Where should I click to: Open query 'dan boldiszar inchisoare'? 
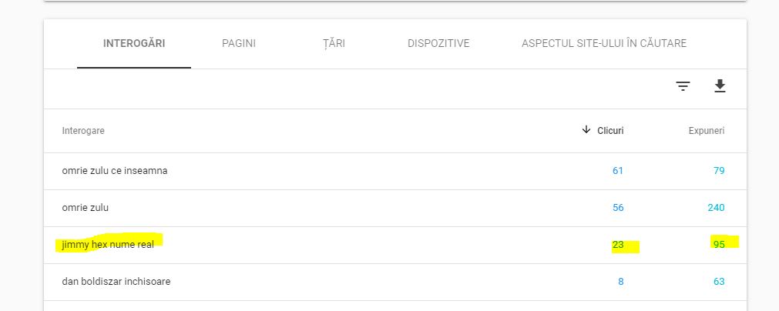(116, 282)
